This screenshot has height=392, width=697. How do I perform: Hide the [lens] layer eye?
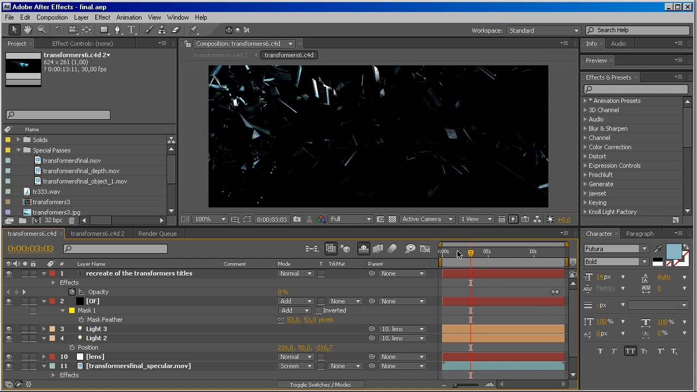(9, 357)
